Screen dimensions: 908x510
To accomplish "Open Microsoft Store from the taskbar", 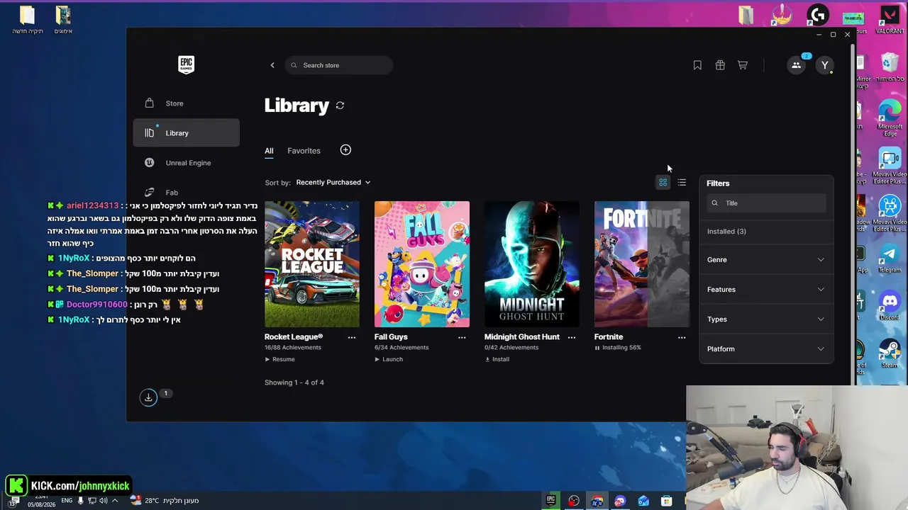I will coord(666,501).
